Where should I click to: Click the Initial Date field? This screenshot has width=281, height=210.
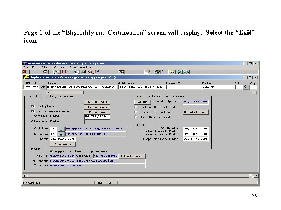click(97, 117)
